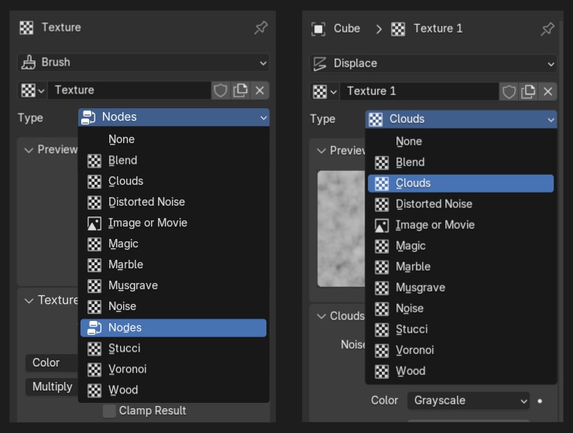
Task: Open texture browse dropdown in right panel
Action: (x=324, y=91)
